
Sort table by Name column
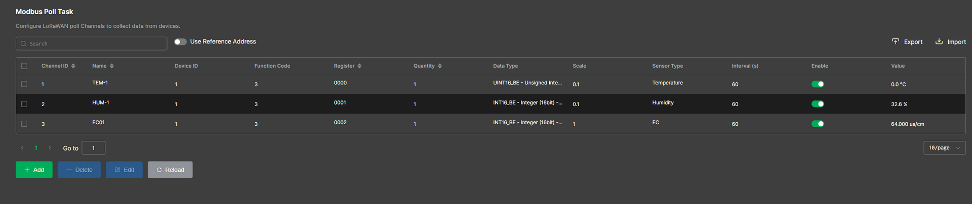(x=111, y=66)
